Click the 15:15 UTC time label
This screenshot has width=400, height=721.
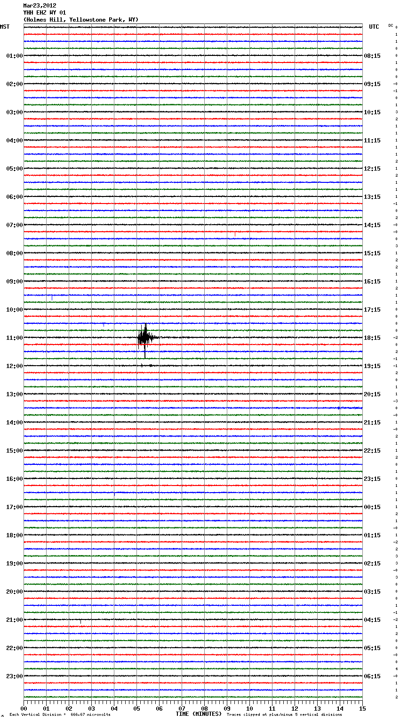click(x=372, y=253)
